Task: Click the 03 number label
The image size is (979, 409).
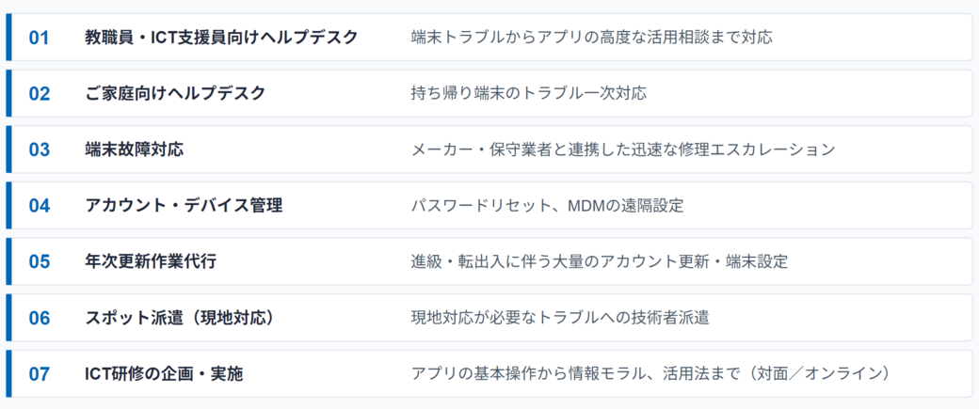Action: point(39,149)
